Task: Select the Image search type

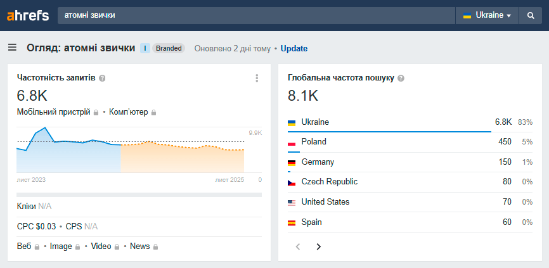Action: 61,246
